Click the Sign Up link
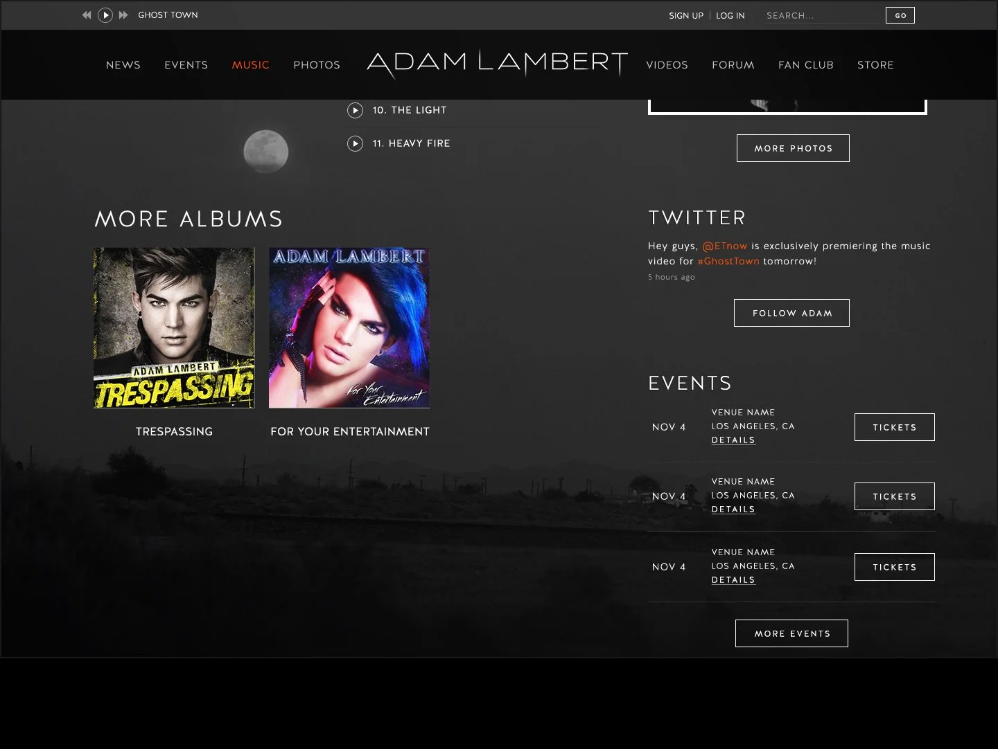Viewport: 998px width, 749px height. tap(686, 15)
